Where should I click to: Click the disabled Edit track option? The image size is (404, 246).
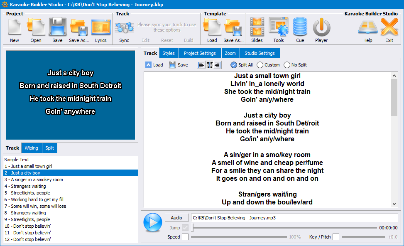[x=146, y=40]
